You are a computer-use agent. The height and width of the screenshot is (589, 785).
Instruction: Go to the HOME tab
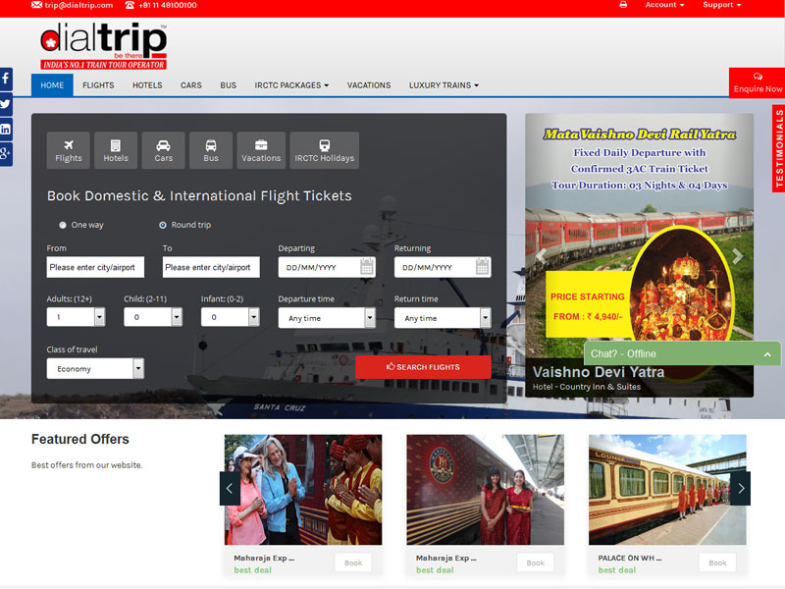pos(52,85)
